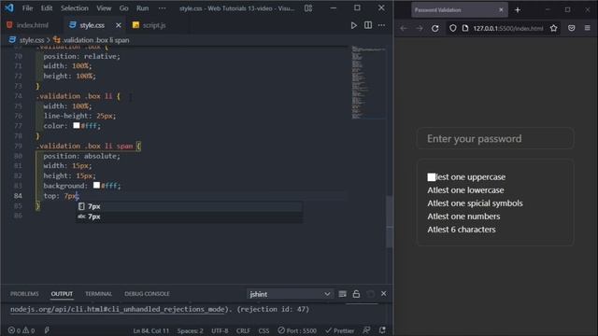
Task: Close the style.css tab
Action: click(x=119, y=25)
